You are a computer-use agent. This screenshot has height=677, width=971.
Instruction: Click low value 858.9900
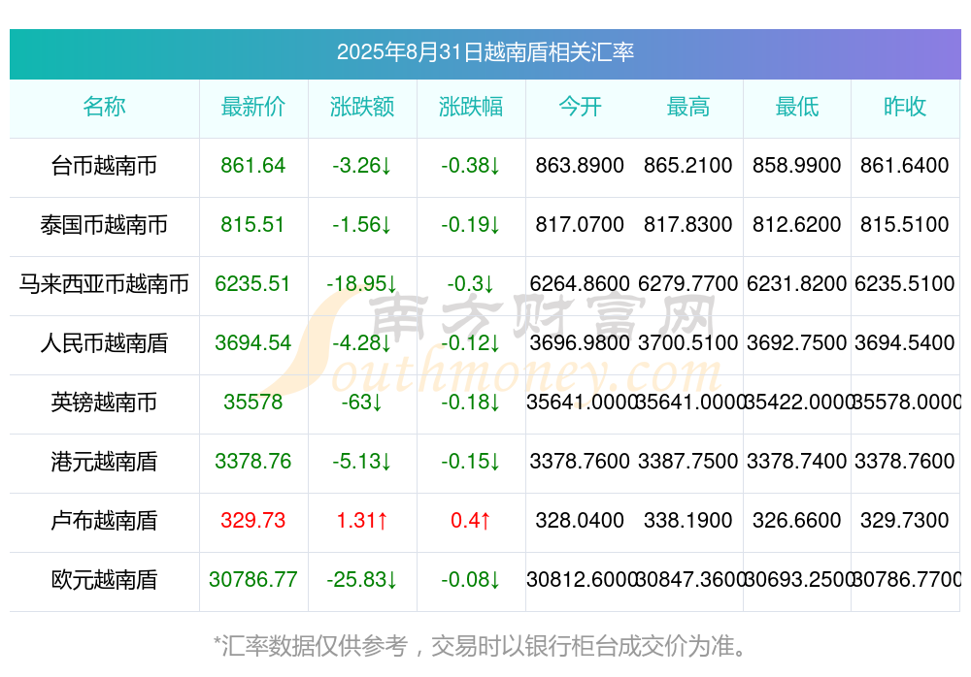click(x=797, y=165)
